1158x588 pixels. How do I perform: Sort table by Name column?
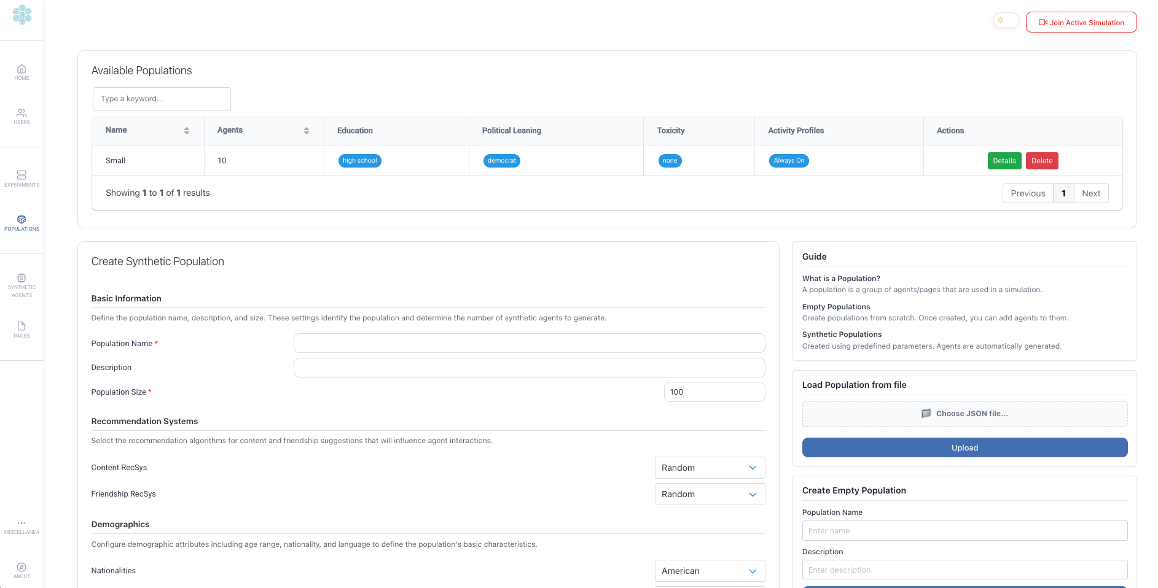pos(186,131)
